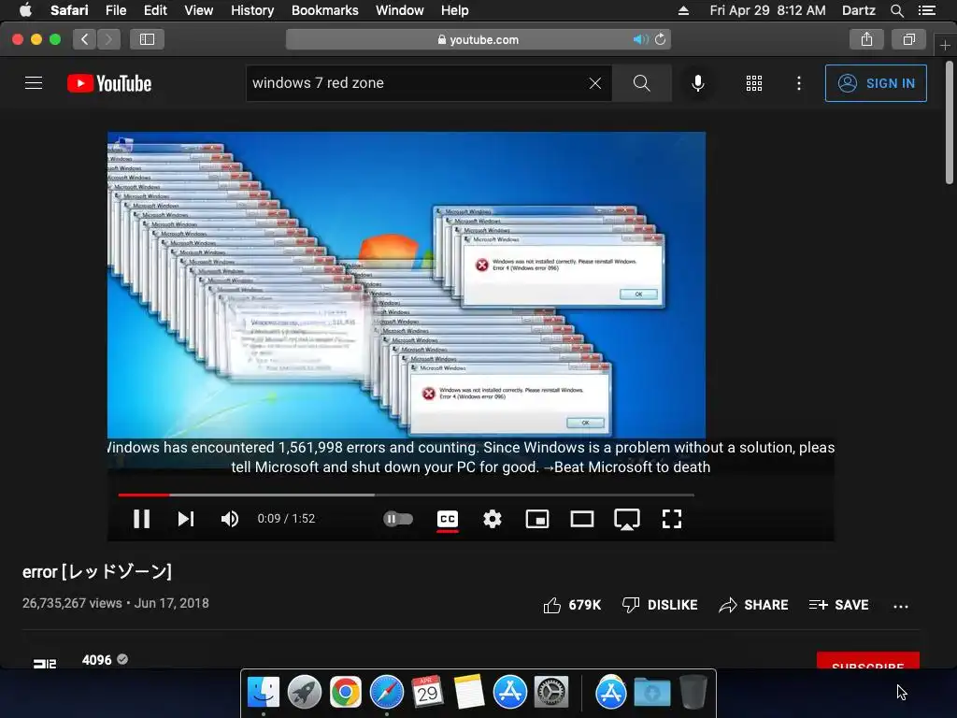
Task: Open AirPlay in the video player
Action: tap(627, 520)
